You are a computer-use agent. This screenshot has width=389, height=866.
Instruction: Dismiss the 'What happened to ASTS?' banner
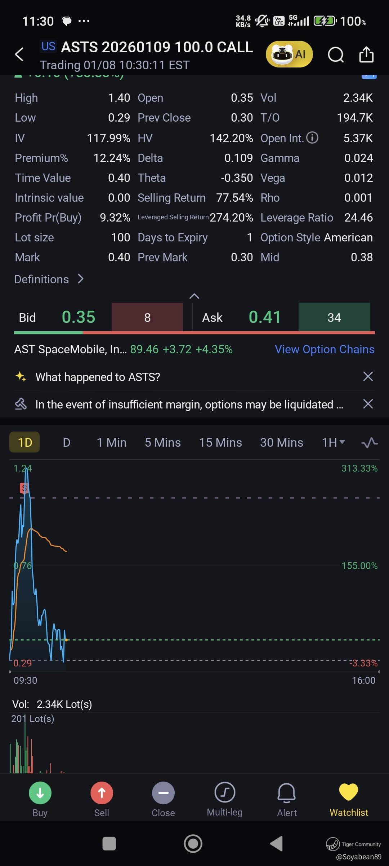[x=368, y=377]
